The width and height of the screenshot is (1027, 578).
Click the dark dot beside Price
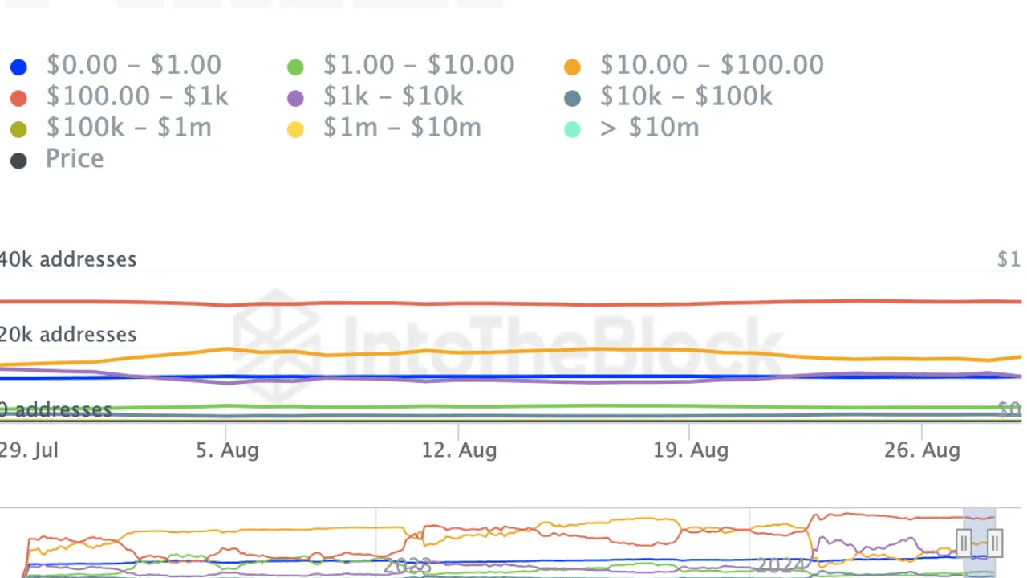[x=18, y=161]
